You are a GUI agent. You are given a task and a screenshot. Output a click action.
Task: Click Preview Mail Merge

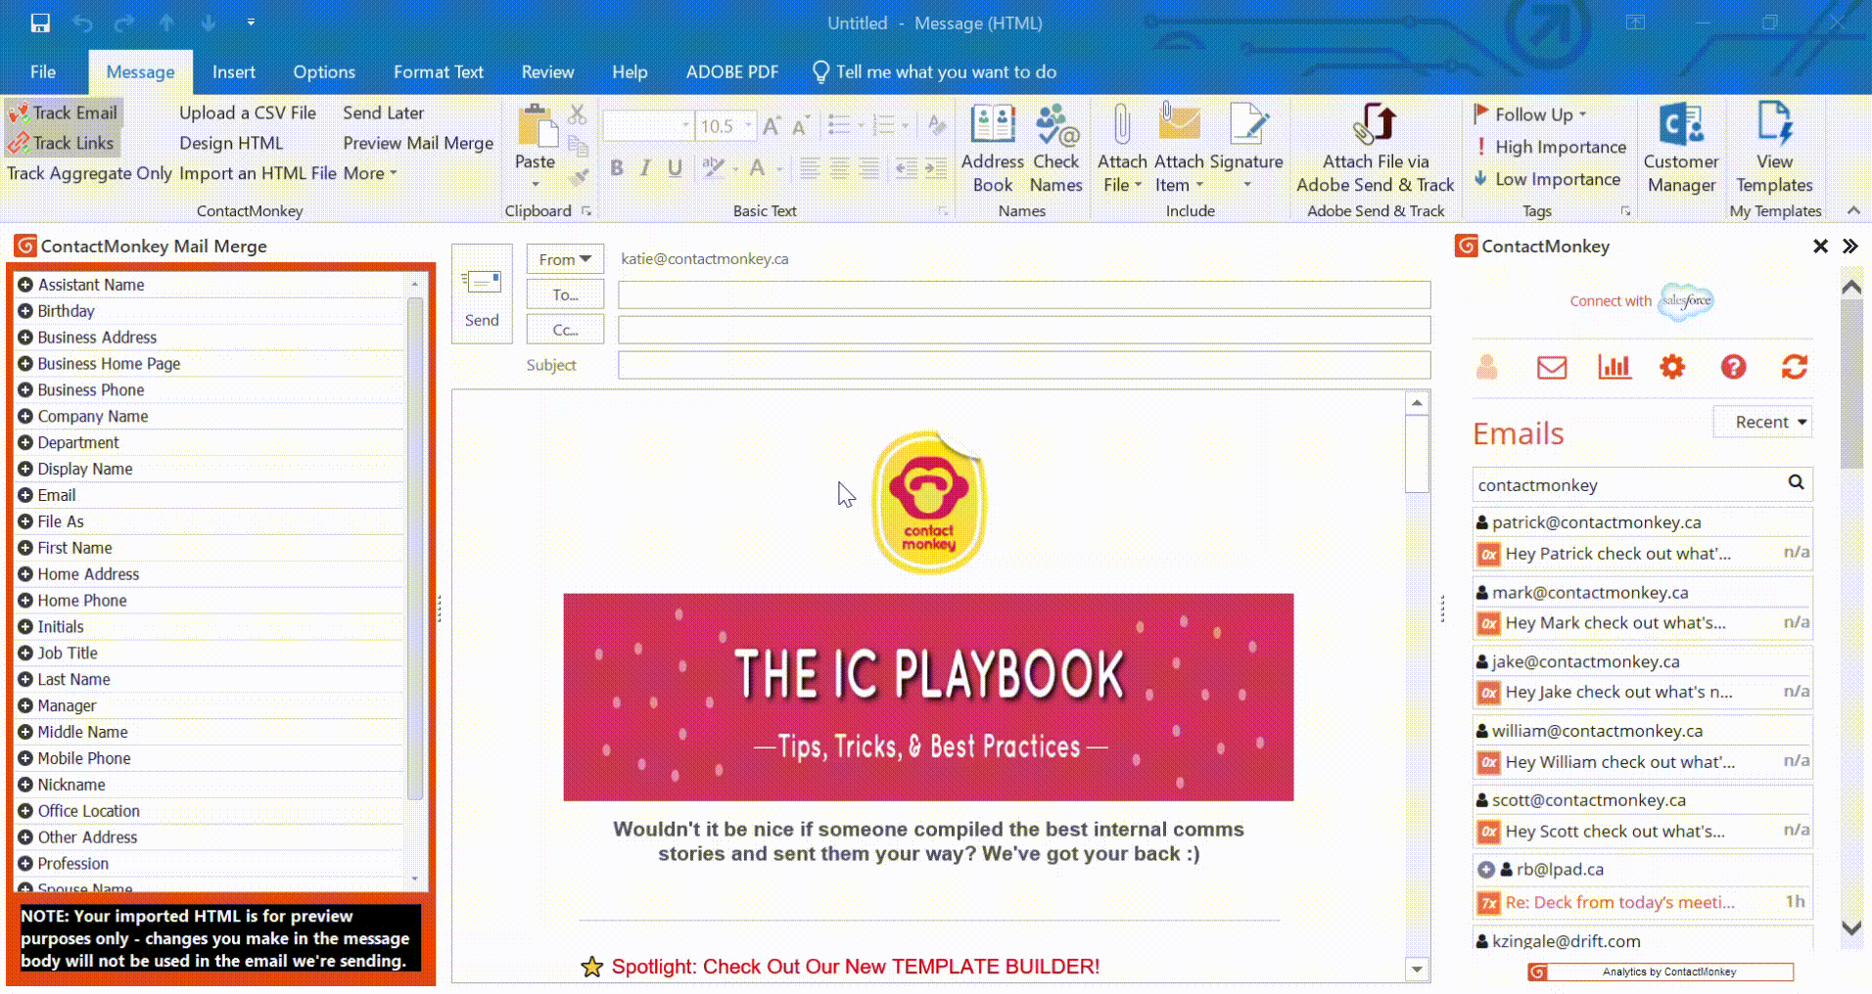tap(418, 143)
